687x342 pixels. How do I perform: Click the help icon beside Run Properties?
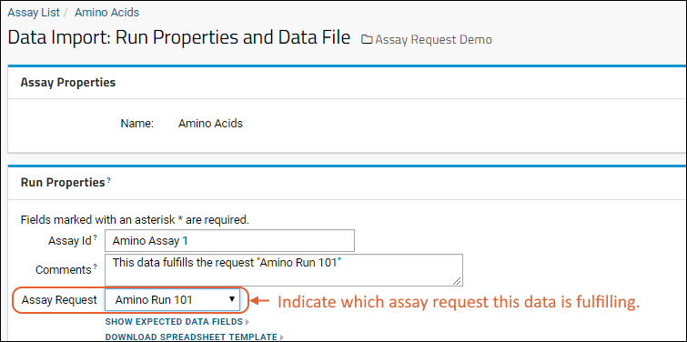[x=108, y=180]
